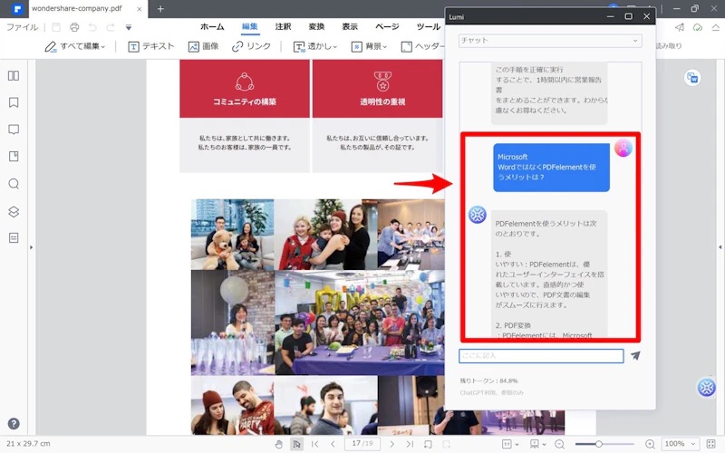Open the bookmarks panel in left sidebar

(x=14, y=102)
